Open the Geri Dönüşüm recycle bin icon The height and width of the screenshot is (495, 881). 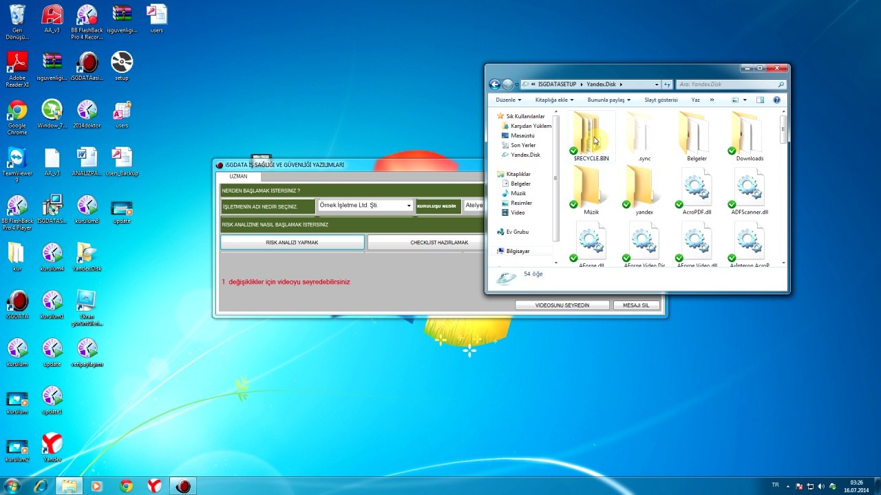[x=17, y=22]
